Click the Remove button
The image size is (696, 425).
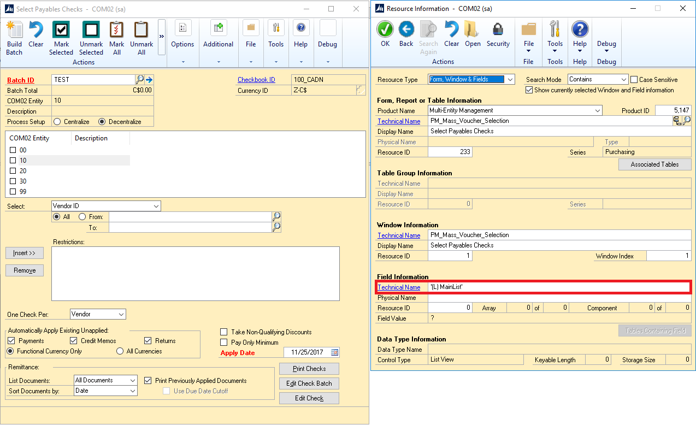[x=25, y=270]
